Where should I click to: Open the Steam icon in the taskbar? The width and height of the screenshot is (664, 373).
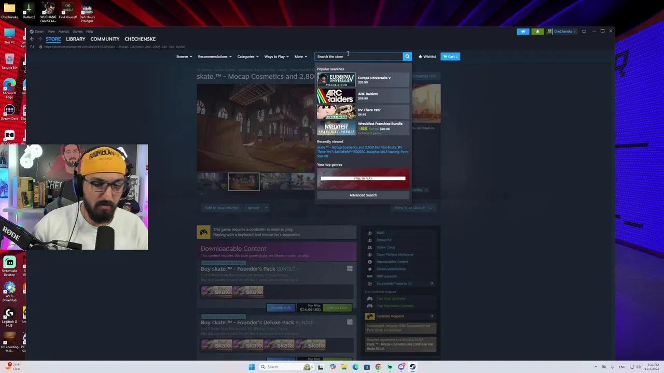pyautogui.click(x=412, y=367)
